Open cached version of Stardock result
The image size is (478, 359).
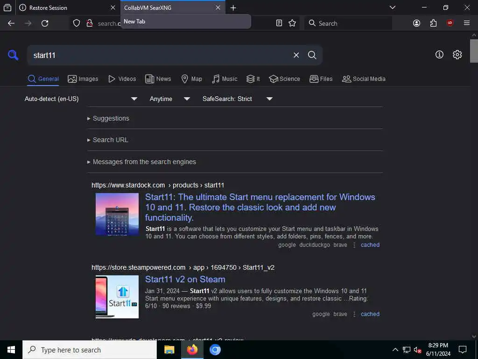[x=370, y=245]
